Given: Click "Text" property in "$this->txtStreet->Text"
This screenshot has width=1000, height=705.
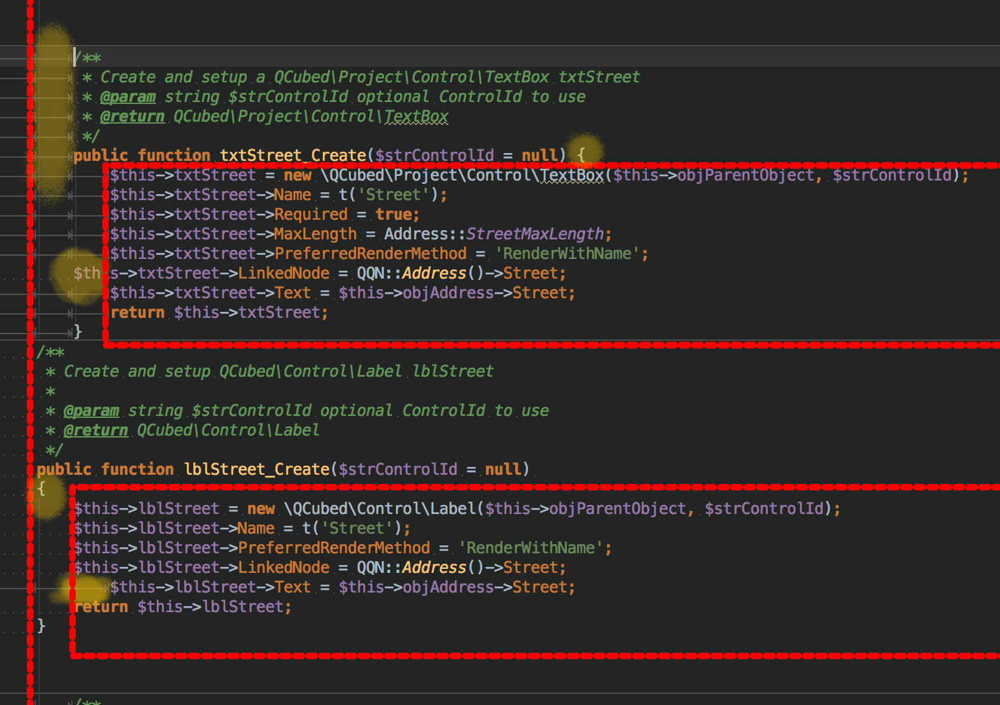Looking at the screenshot, I should tap(293, 293).
